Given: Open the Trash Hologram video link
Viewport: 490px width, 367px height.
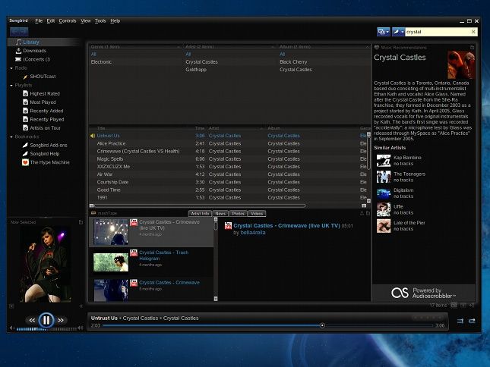Looking at the screenshot, I should pyautogui.click(x=164, y=256).
